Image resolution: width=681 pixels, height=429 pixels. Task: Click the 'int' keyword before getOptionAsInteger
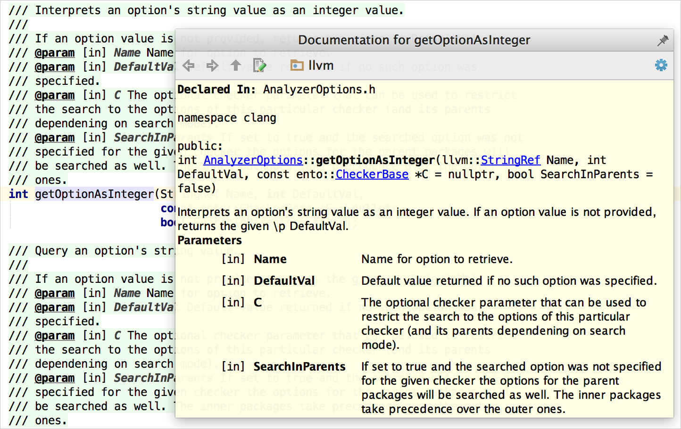(x=18, y=194)
